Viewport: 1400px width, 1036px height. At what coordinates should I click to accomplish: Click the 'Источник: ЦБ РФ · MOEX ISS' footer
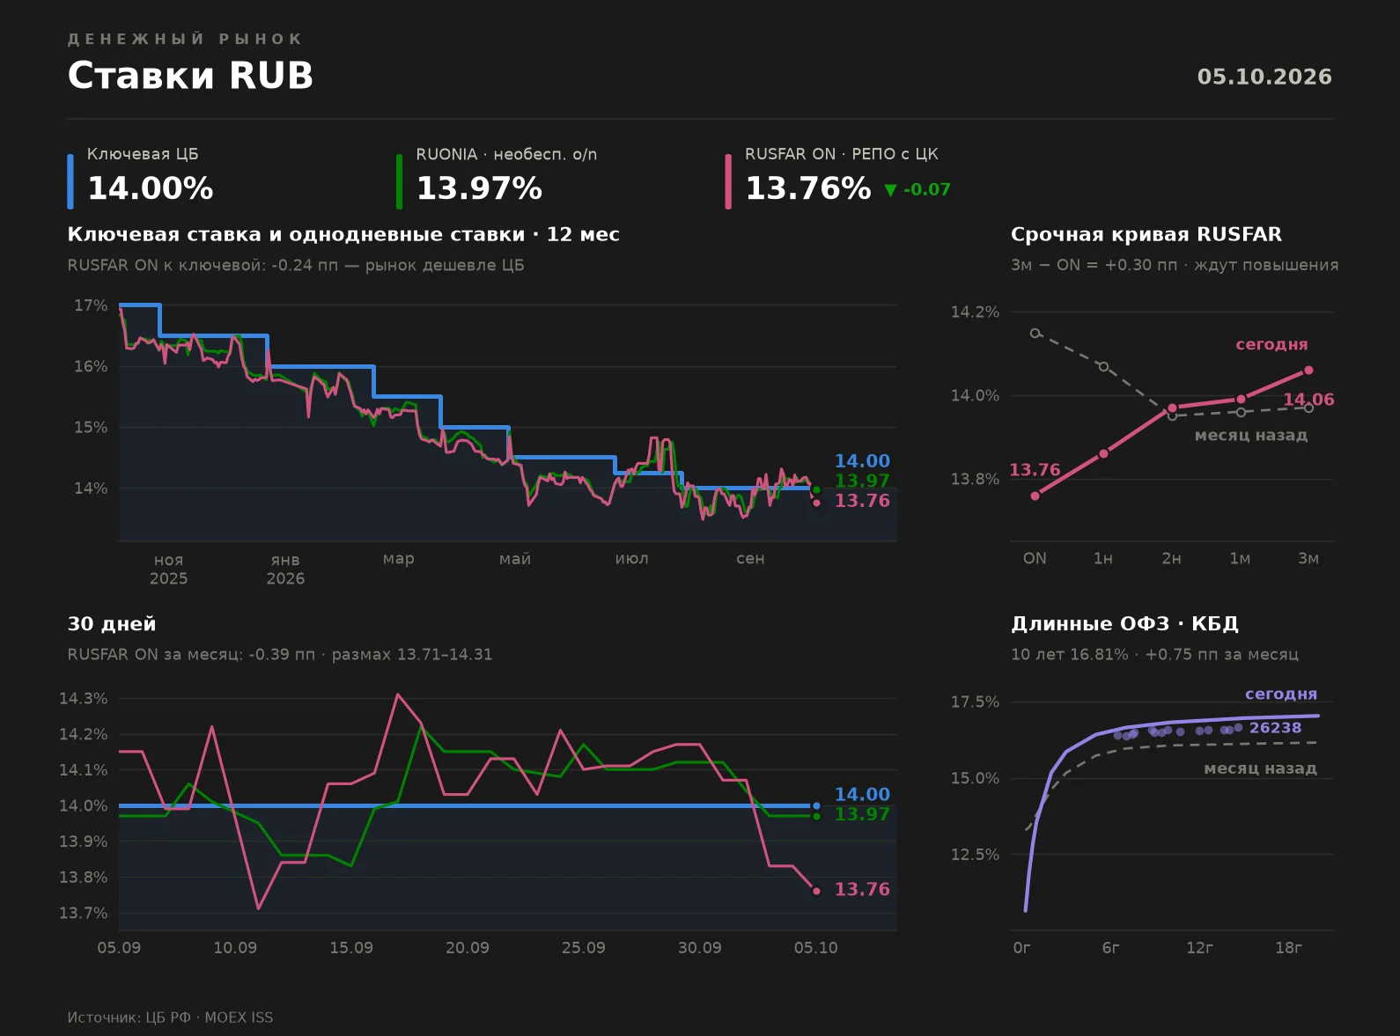(170, 1018)
